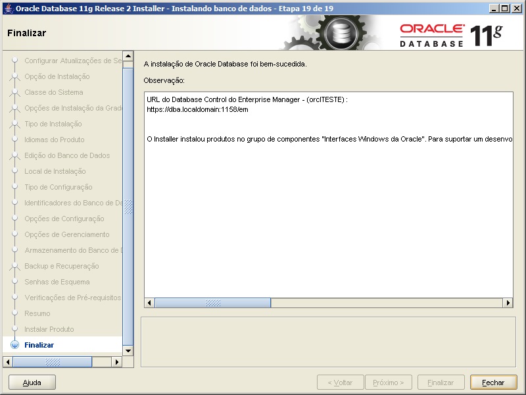Click the Opção de Instalação branch icon

pos(14,77)
